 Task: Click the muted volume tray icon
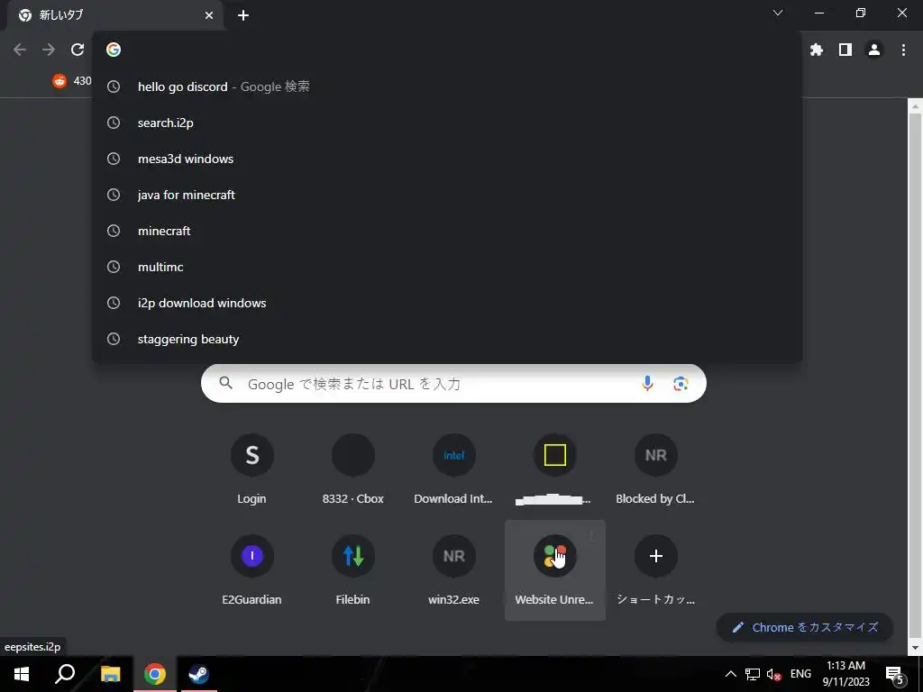[773, 674]
